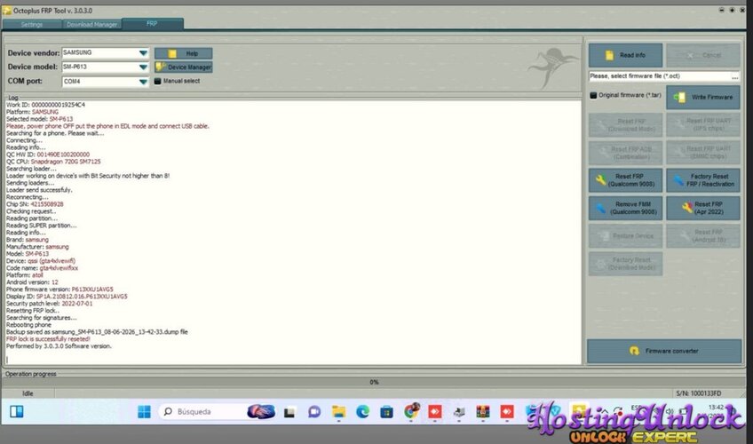Screen dimensions: 753x444
Task: Click the 'Code name: gta4xlvewifixx' log line
Action: [43, 268]
